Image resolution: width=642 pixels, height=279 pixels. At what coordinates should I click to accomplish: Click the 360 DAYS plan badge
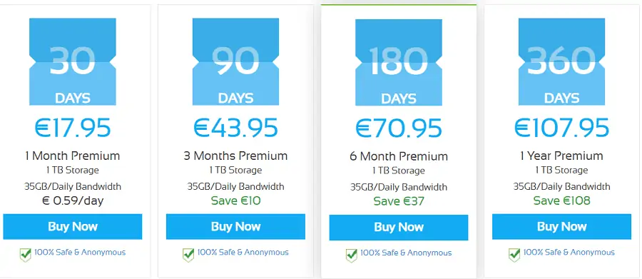point(561,61)
